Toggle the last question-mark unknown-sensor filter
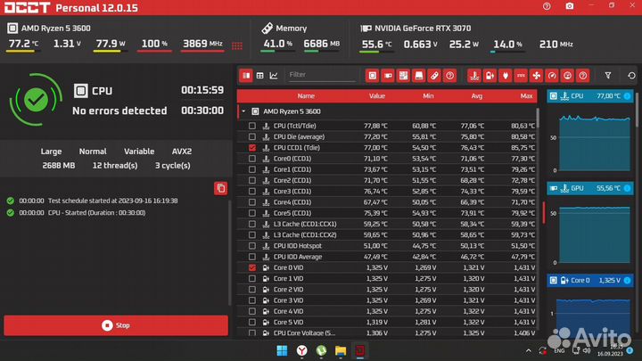642x361 pixels. point(583,75)
